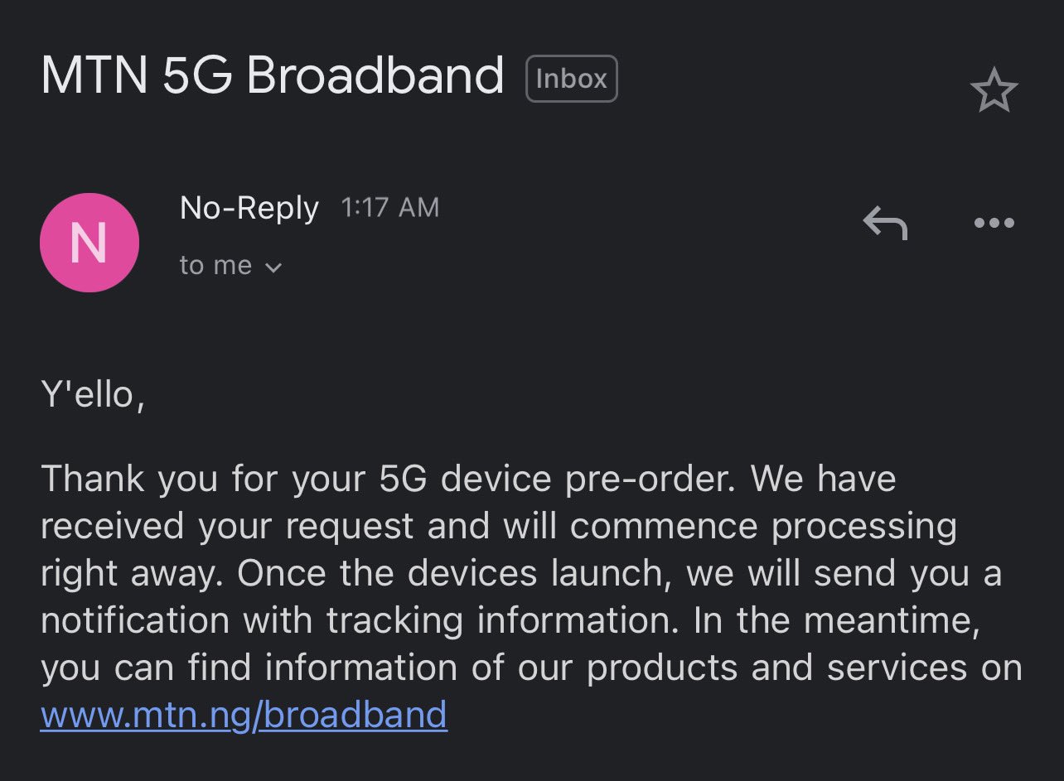Viewport: 1064px width, 781px height.
Task: Select the Inbox tag beside the subject
Action: click(x=571, y=77)
